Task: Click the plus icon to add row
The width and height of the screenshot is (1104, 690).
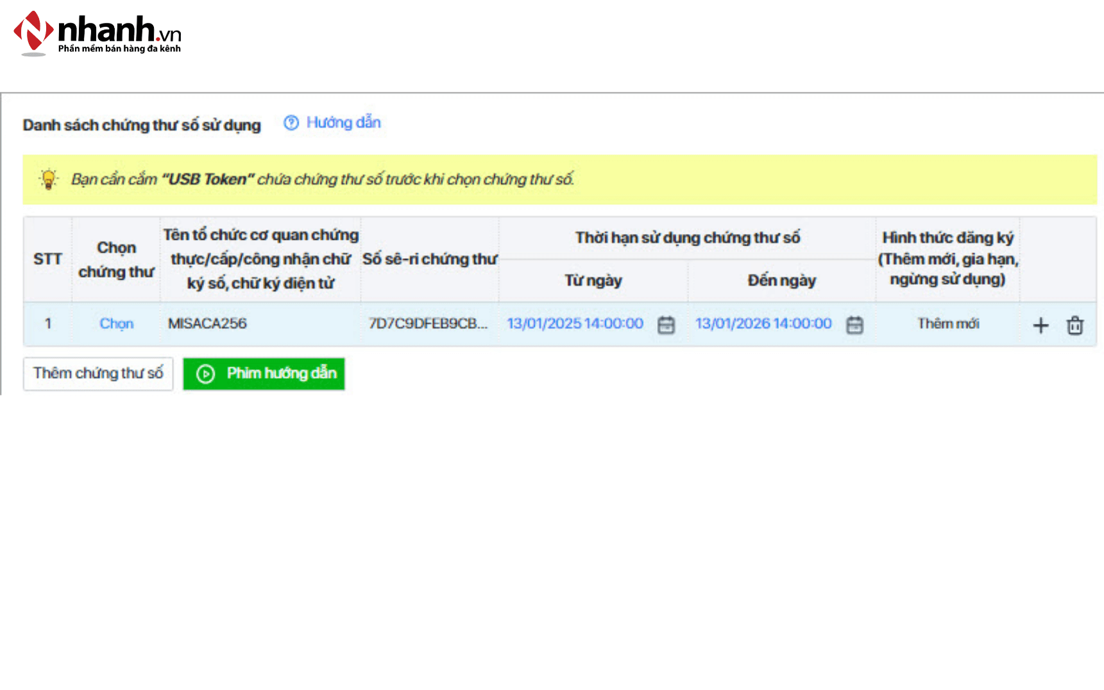Action: [x=1040, y=325]
